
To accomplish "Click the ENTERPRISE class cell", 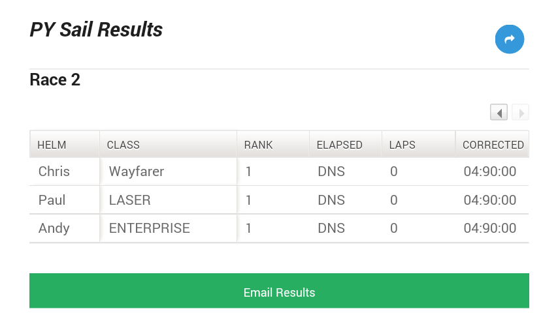I will click(x=150, y=228).
